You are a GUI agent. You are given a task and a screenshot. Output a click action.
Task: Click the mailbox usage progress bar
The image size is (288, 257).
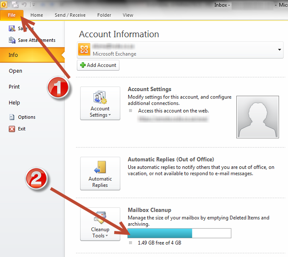(x=179, y=233)
